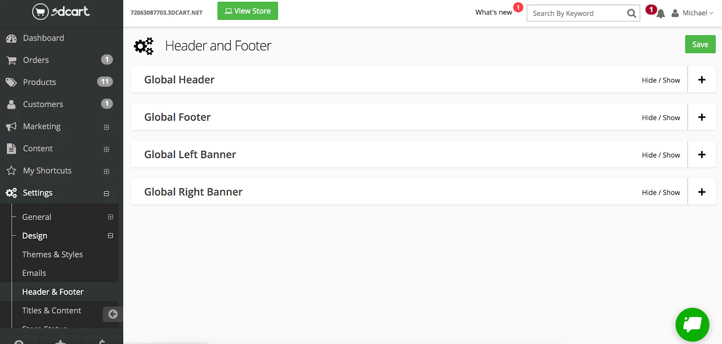The image size is (722, 344).
Task: Open Dashboard from the sidebar
Action: (43, 38)
